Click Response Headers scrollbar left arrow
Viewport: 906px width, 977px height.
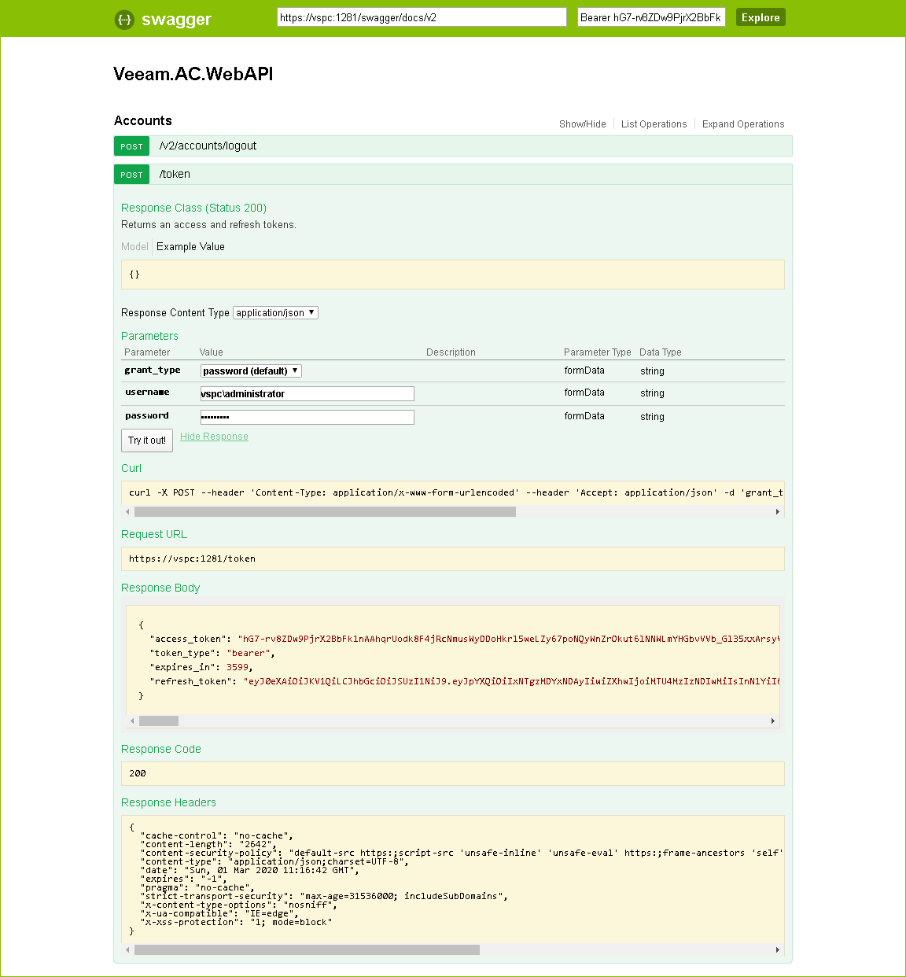pos(128,949)
